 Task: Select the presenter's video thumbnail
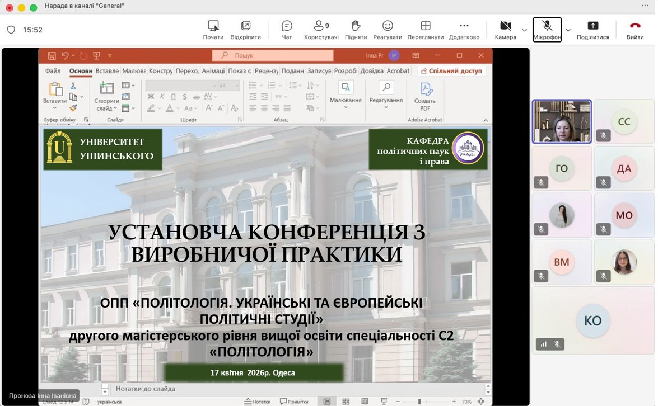click(562, 121)
